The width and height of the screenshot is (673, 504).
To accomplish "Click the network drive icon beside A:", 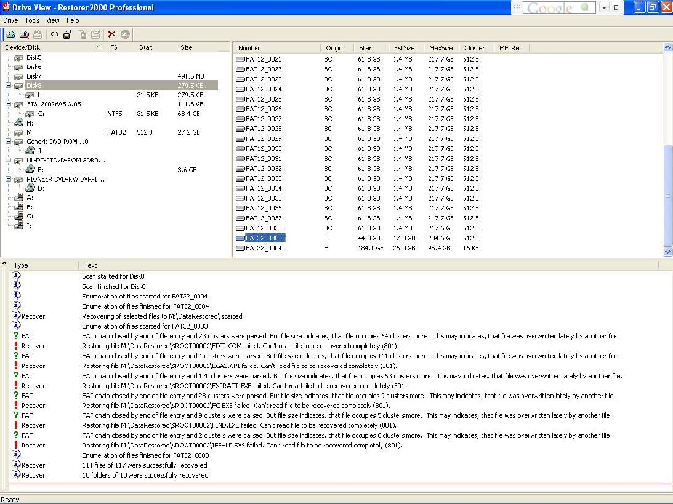I will pos(18,198).
